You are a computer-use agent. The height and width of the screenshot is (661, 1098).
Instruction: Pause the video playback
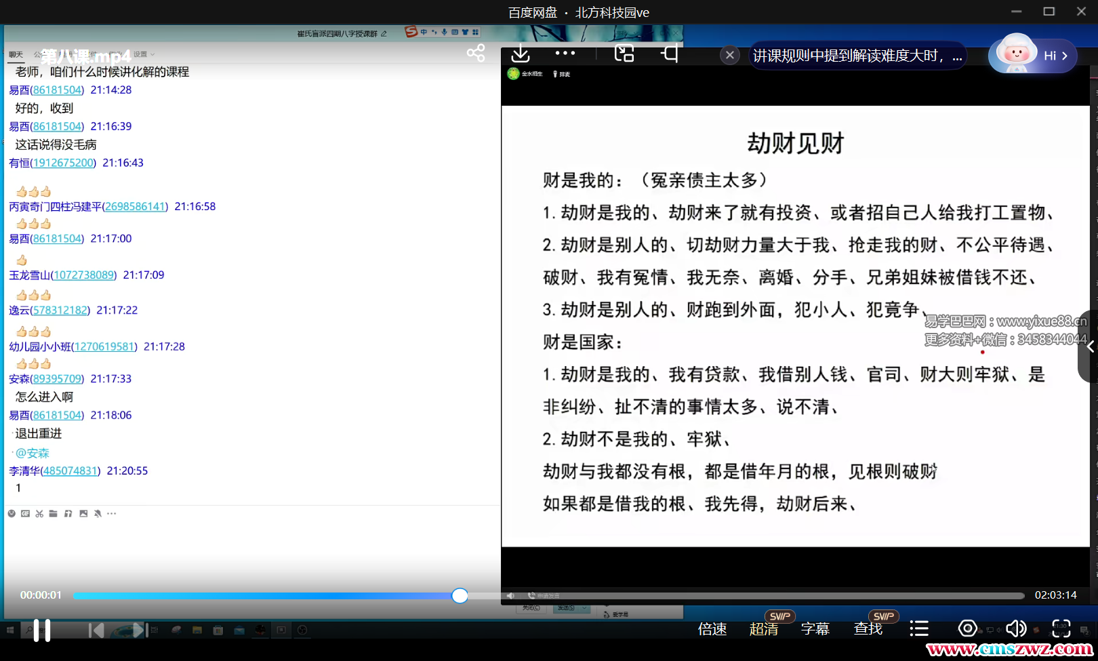(x=42, y=630)
